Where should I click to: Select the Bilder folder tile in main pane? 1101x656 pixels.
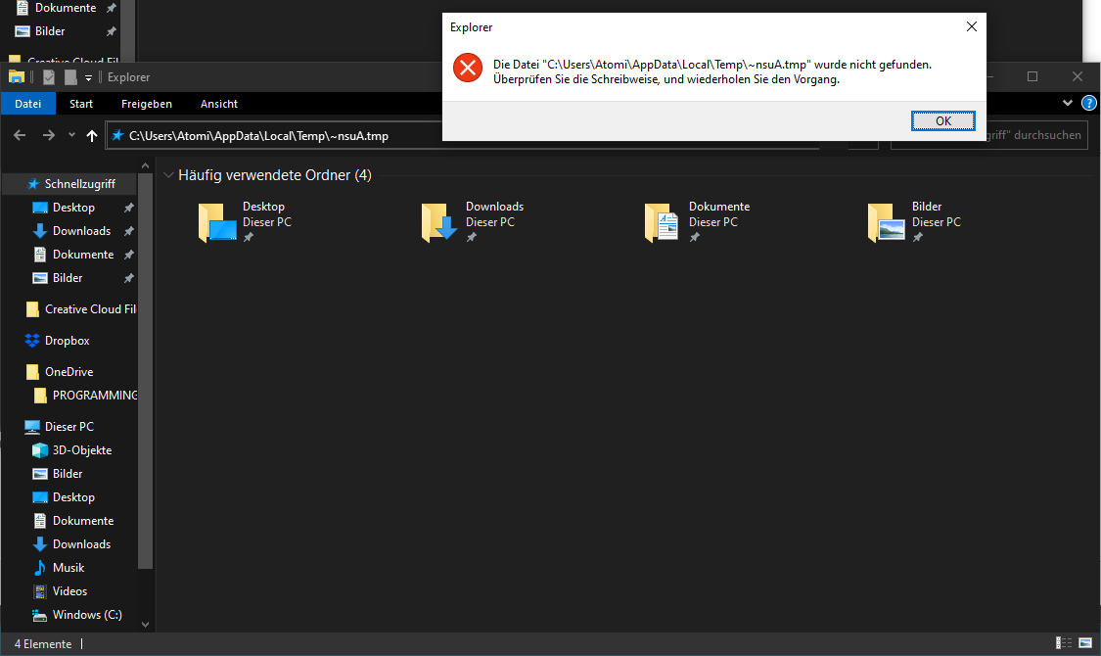click(914, 221)
